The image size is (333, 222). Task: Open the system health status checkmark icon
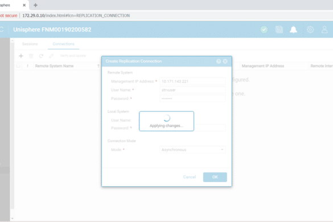pyautogui.click(x=264, y=30)
